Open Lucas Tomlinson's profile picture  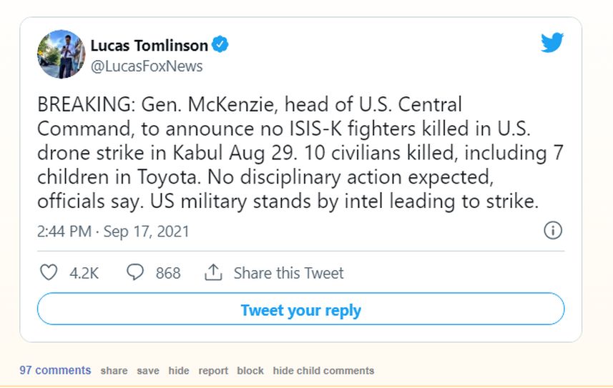click(x=61, y=54)
